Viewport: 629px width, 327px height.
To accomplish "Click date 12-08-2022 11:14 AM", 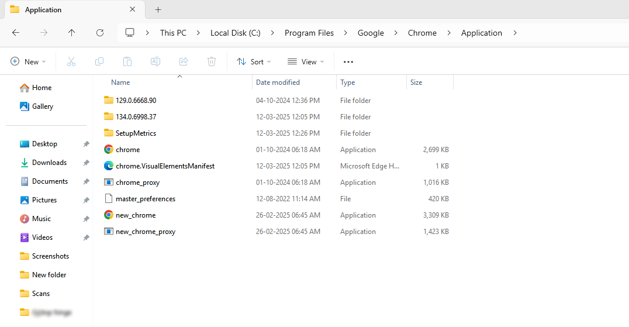I will tap(288, 199).
